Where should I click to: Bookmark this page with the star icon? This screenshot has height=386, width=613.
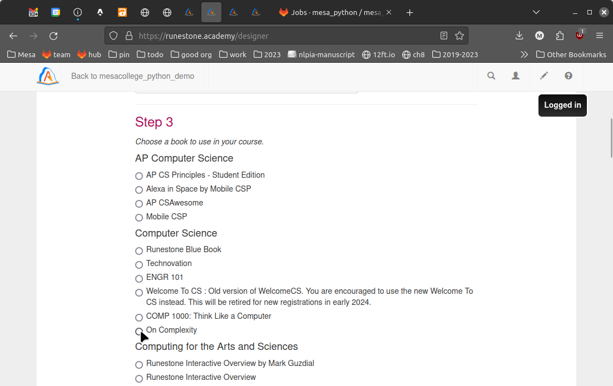pyautogui.click(x=459, y=36)
